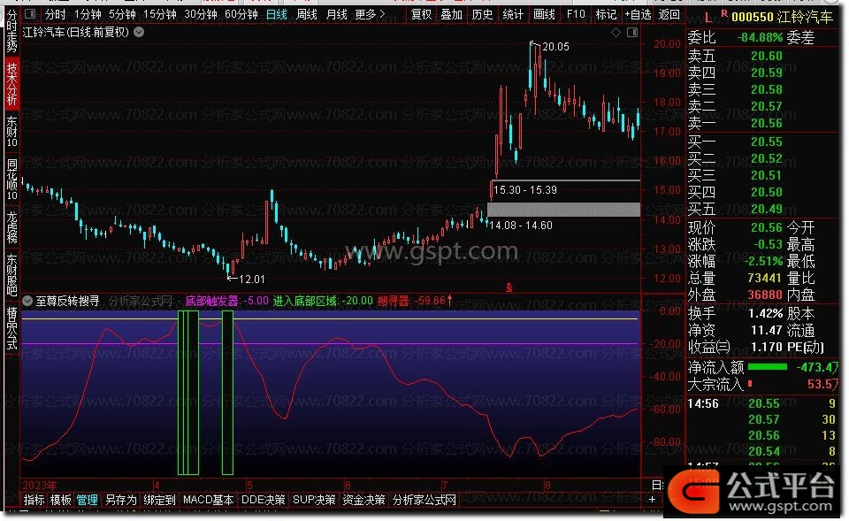849x521 pixels.
Task: Click the 标记 mark button
Action: [606, 14]
